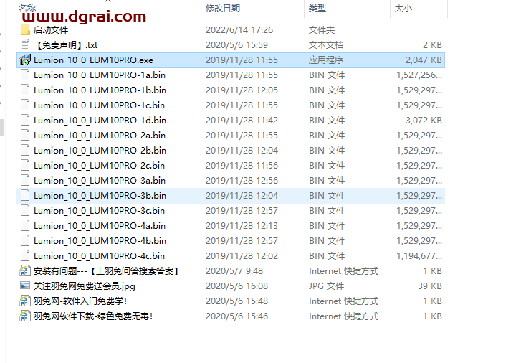Click the file icon of Lumion_10_0_LUM10PRO-1c.bin
The width and height of the screenshot is (516, 363).
25,105
